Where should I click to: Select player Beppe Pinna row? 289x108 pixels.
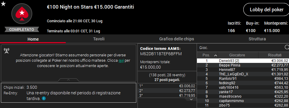[243, 65]
